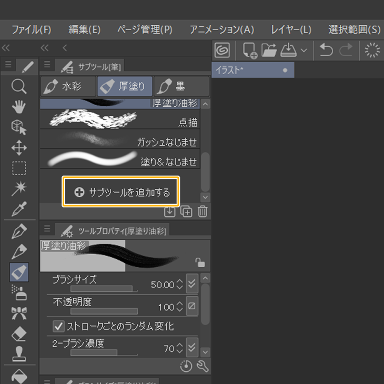Select the Move layer tool
The image size is (384, 384).
pos(19,148)
